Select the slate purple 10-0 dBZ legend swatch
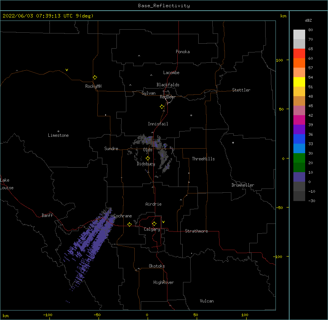The height and width of the screenshot is (320, 328). [299, 177]
